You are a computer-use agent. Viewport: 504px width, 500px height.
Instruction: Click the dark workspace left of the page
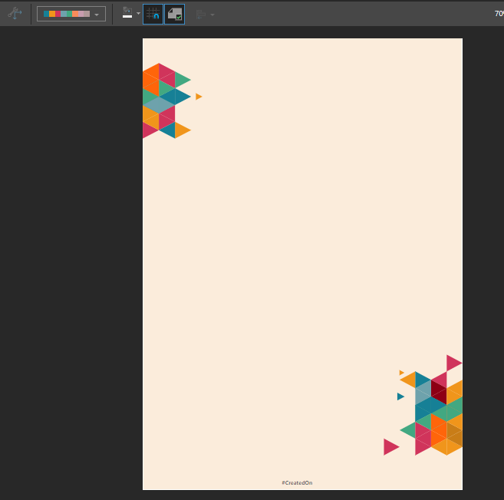pyautogui.click(x=71, y=261)
